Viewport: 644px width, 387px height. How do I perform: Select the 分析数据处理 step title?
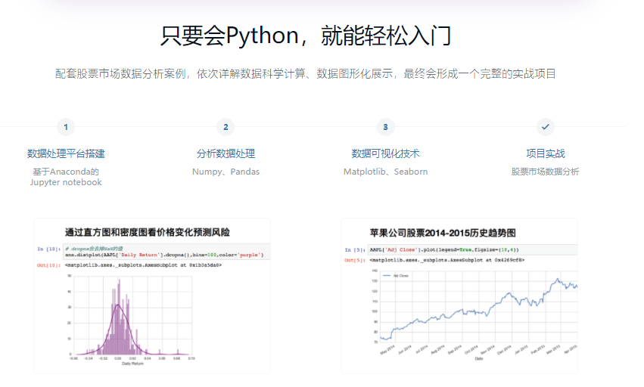pos(226,153)
